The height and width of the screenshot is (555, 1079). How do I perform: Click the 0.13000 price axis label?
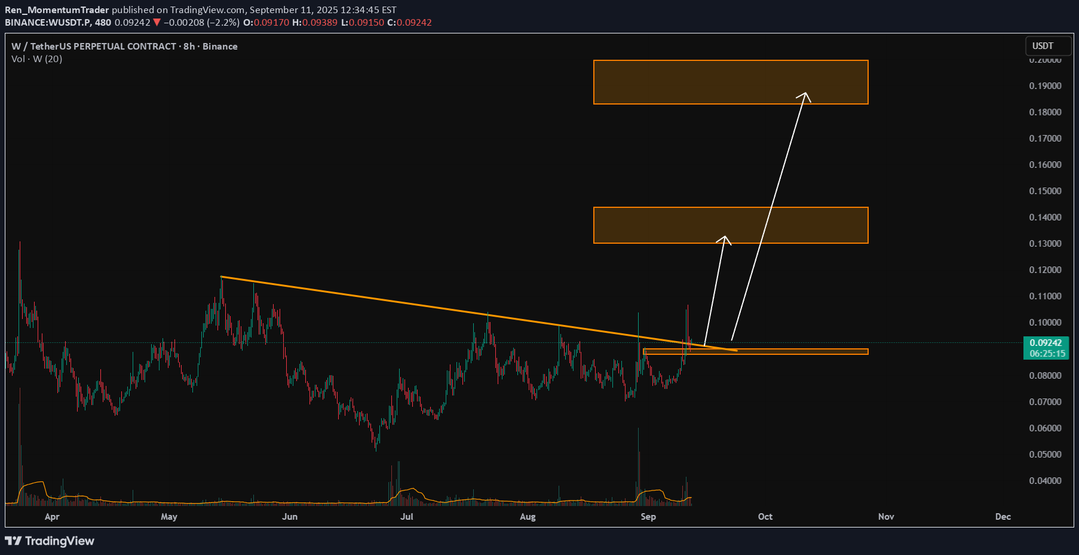pos(1046,244)
